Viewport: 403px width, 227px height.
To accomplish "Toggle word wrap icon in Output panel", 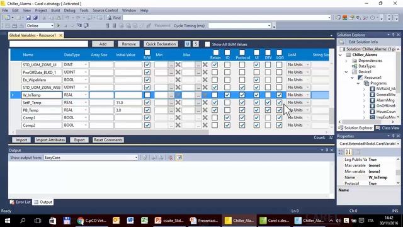I will coord(179,158).
